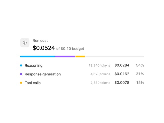Click the blue segment of the budget bar
The height and width of the screenshot is (123, 164).
point(37,56)
